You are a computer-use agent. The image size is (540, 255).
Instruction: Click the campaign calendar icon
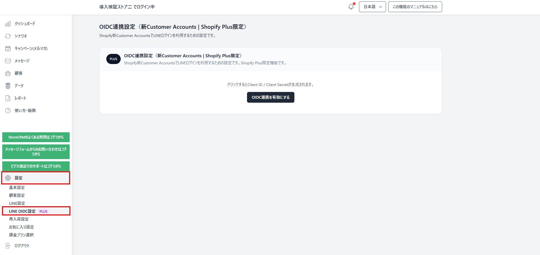click(x=8, y=49)
